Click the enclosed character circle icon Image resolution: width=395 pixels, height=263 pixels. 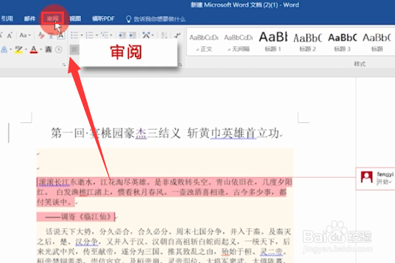click(59, 49)
